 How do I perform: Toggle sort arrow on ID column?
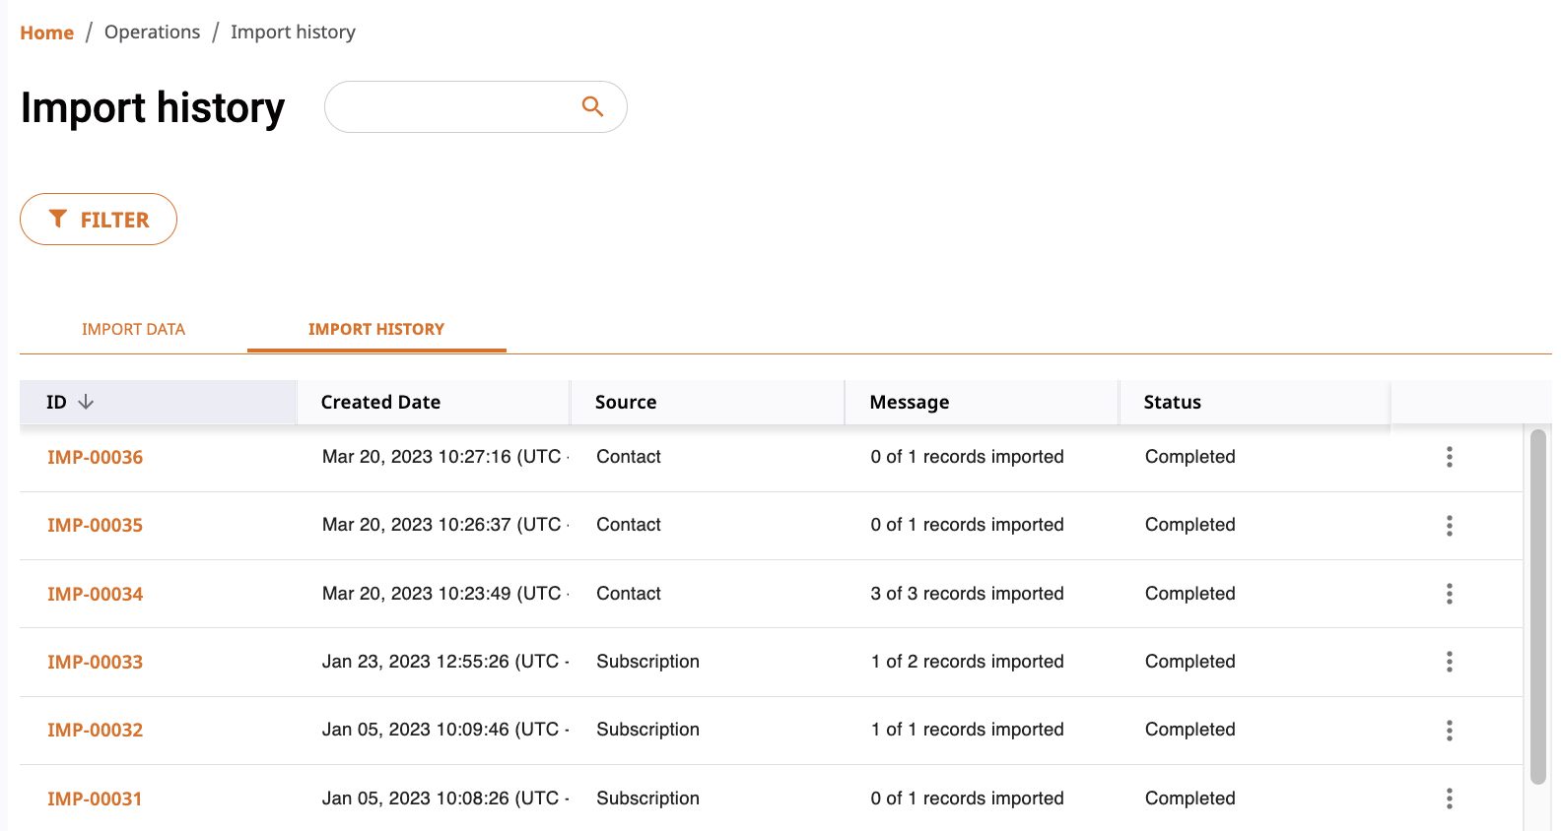(86, 402)
